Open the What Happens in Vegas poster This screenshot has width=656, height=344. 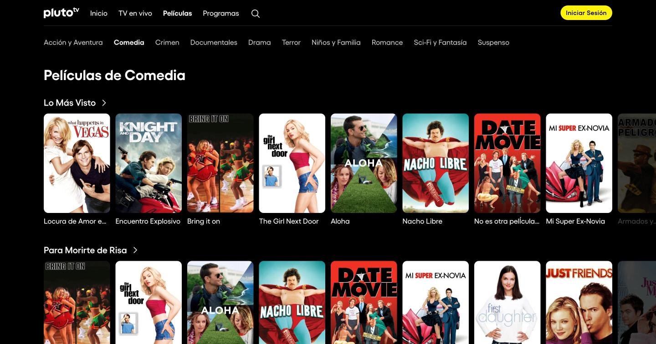point(77,163)
